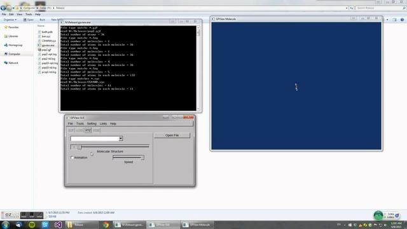Switch to GPView Molecule taskbar button

point(197,225)
